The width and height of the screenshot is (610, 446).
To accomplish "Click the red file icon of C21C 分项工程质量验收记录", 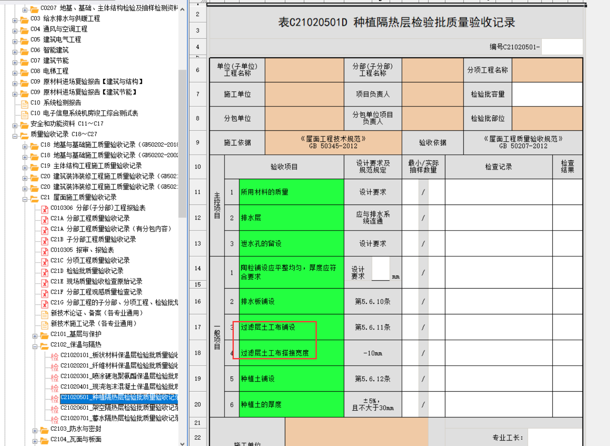I will coord(45,261).
